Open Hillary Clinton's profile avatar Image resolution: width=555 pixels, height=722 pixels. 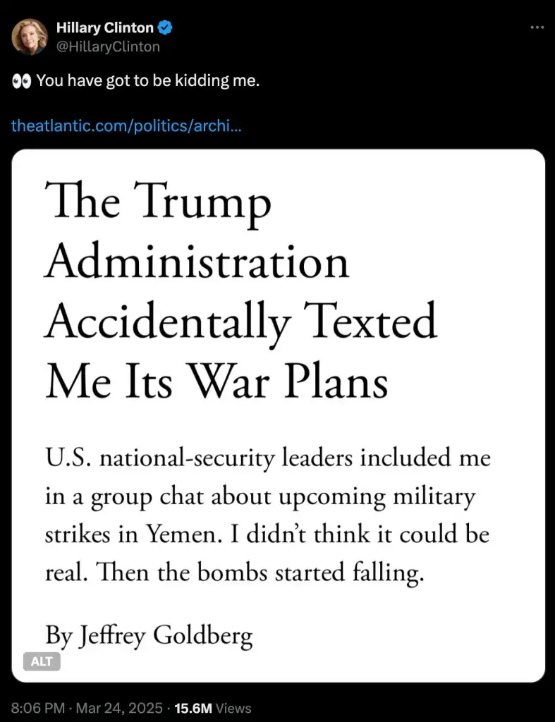(30, 37)
